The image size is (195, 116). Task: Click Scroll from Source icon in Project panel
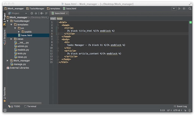[32, 13]
